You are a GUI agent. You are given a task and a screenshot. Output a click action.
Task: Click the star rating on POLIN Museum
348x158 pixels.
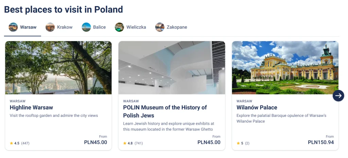(125, 143)
